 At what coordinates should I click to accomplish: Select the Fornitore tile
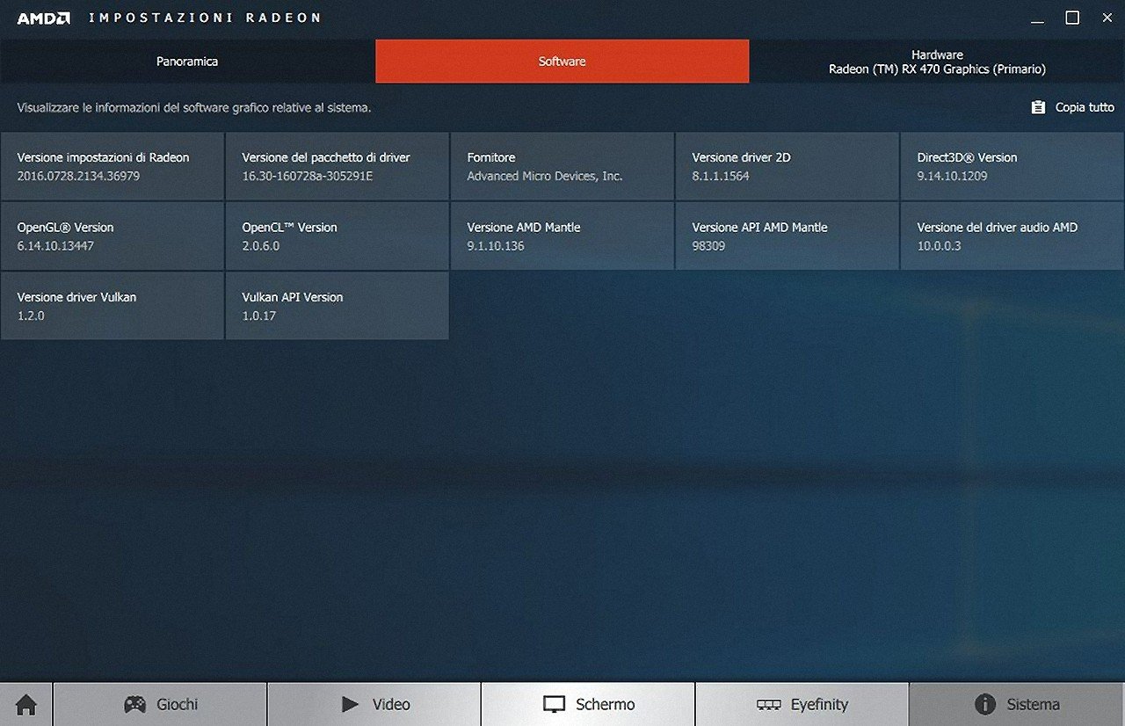[x=562, y=166]
